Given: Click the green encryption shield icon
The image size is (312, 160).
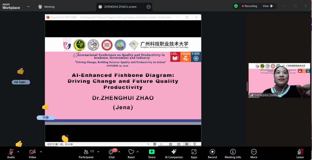Looking at the screenshot, I should [236, 6].
